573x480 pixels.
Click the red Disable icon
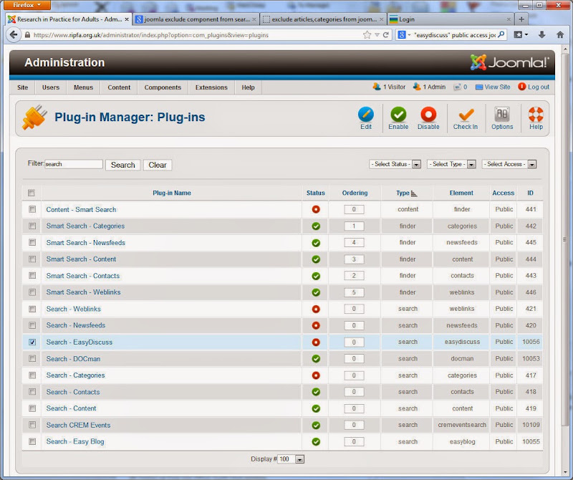tap(428, 115)
